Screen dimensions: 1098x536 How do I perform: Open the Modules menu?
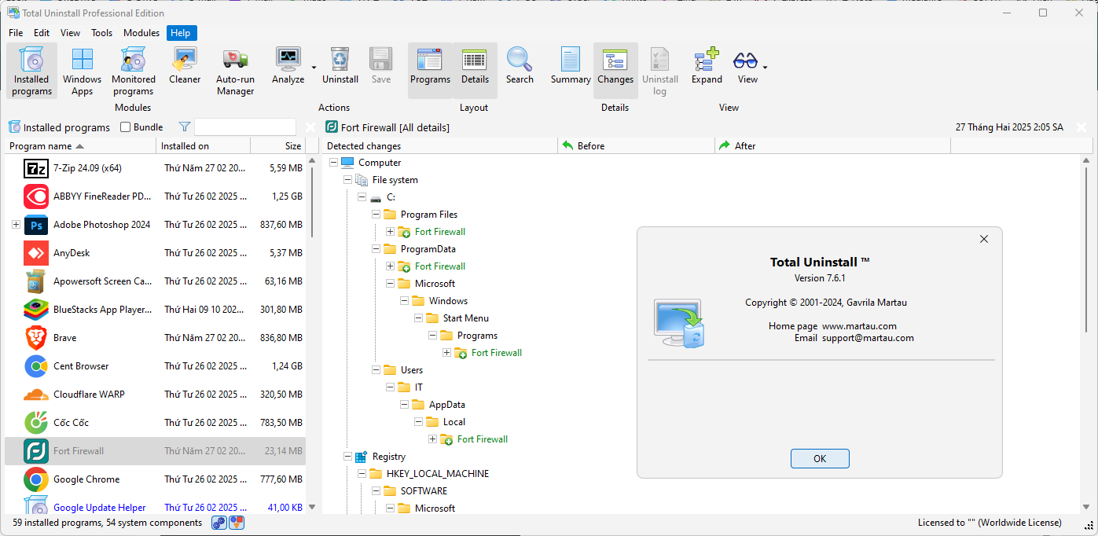[x=141, y=33]
